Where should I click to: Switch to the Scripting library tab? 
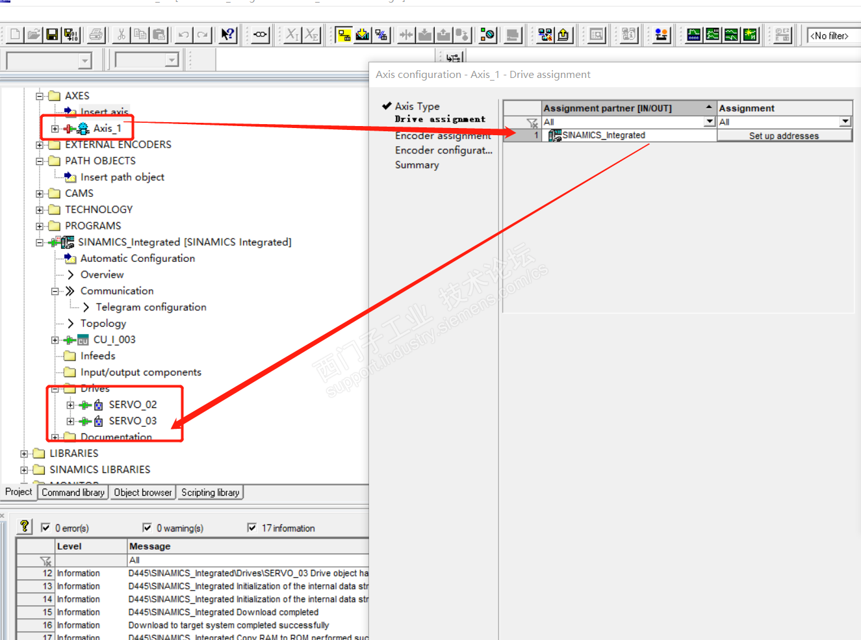[211, 493]
